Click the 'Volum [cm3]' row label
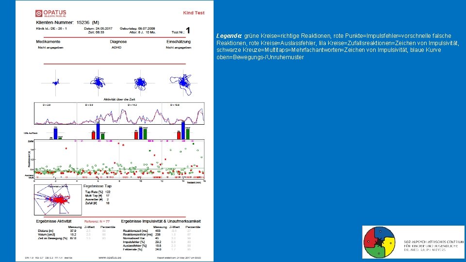The width and height of the screenshot is (466, 262). point(47,234)
